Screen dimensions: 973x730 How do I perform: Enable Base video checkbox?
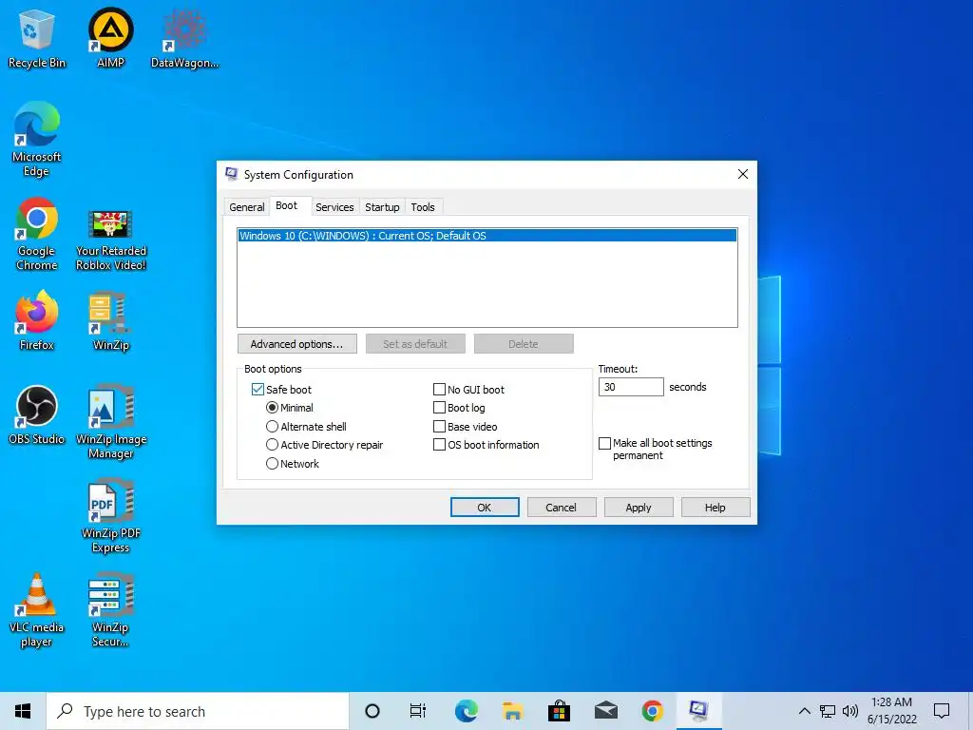click(x=439, y=427)
